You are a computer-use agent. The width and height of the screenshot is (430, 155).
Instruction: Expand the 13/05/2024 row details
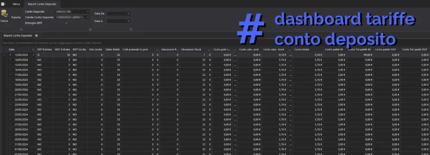[10, 55]
